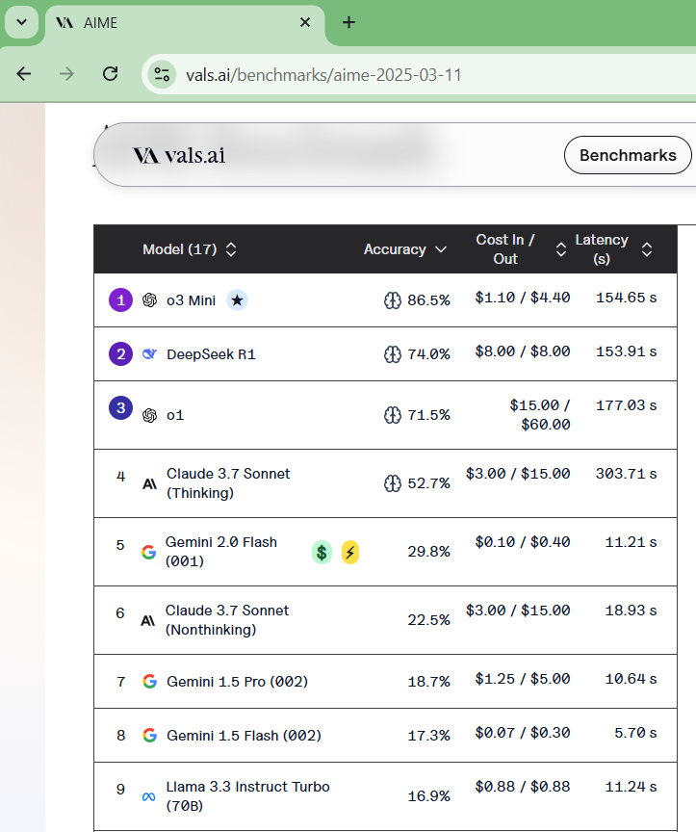Click the OpenAI logo beside o1
Screen dimensions: 696x832
[x=149, y=415]
